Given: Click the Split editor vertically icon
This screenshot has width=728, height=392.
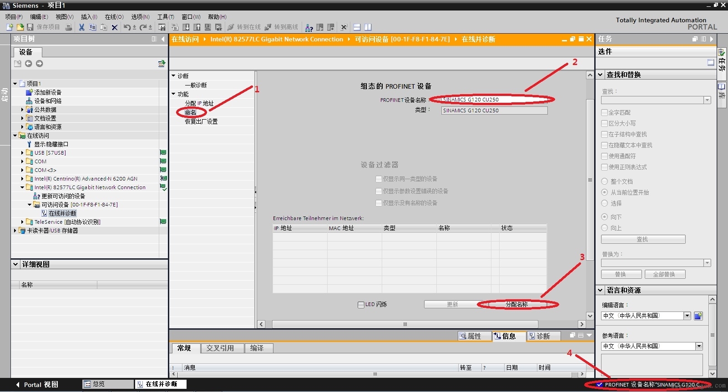Looking at the screenshot, I should [x=368, y=27].
